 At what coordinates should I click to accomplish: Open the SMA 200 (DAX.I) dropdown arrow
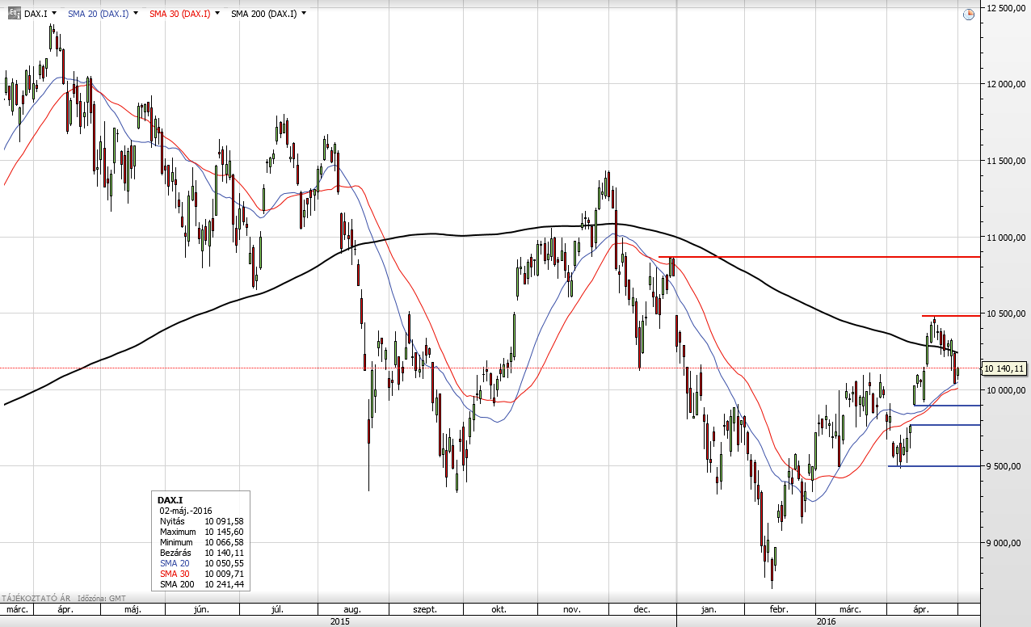tap(304, 14)
